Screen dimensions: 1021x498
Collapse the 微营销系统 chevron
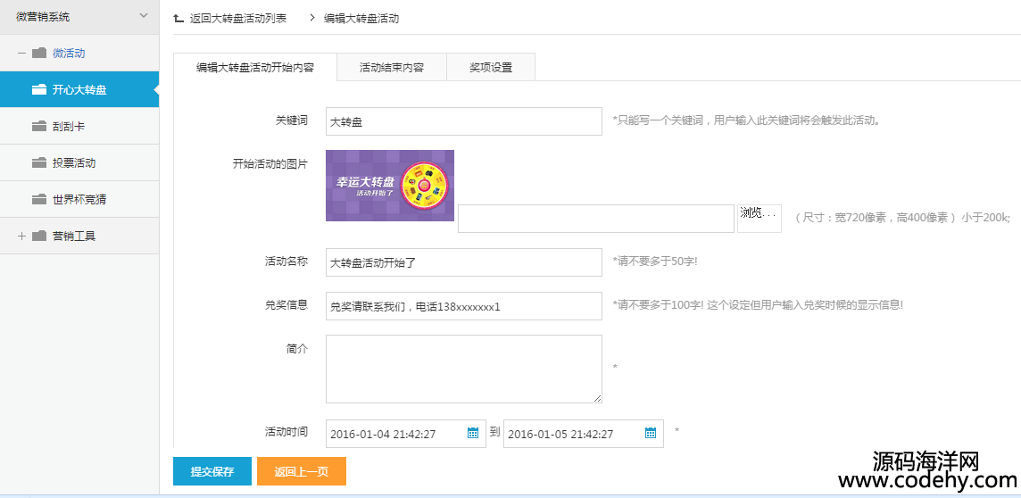pyautogui.click(x=144, y=16)
